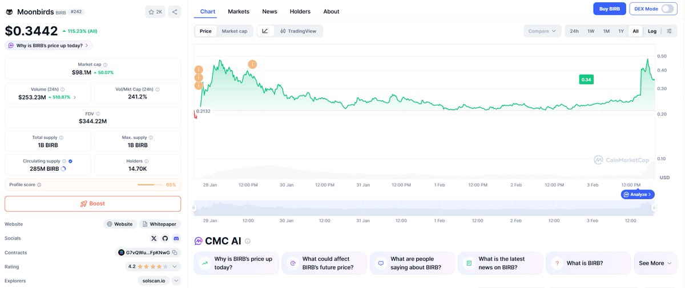The height and width of the screenshot is (288, 685).
Task: Expand the explorers list chevron beside solscan.io
Action: pos(176,281)
